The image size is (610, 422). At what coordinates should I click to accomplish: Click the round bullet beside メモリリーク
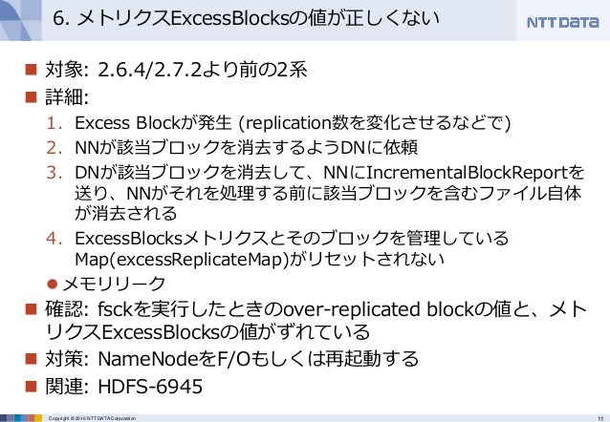[x=53, y=285]
